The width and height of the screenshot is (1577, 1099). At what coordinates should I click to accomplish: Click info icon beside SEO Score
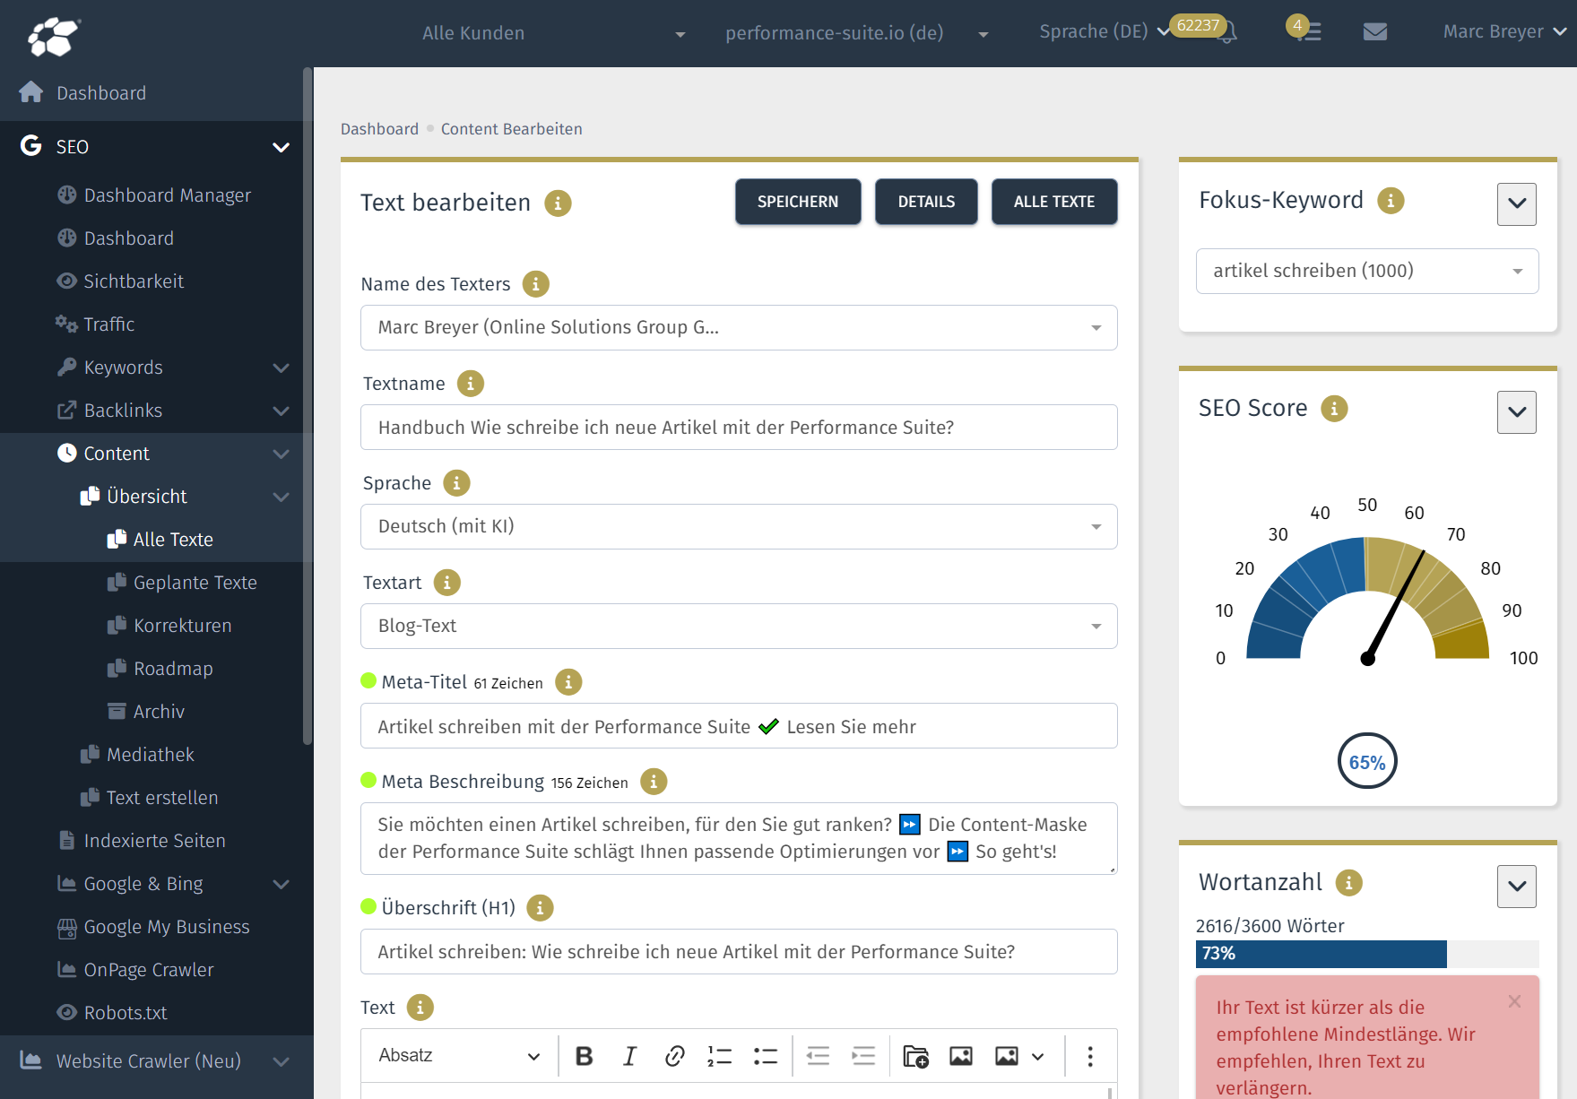pyautogui.click(x=1334, y=409)
